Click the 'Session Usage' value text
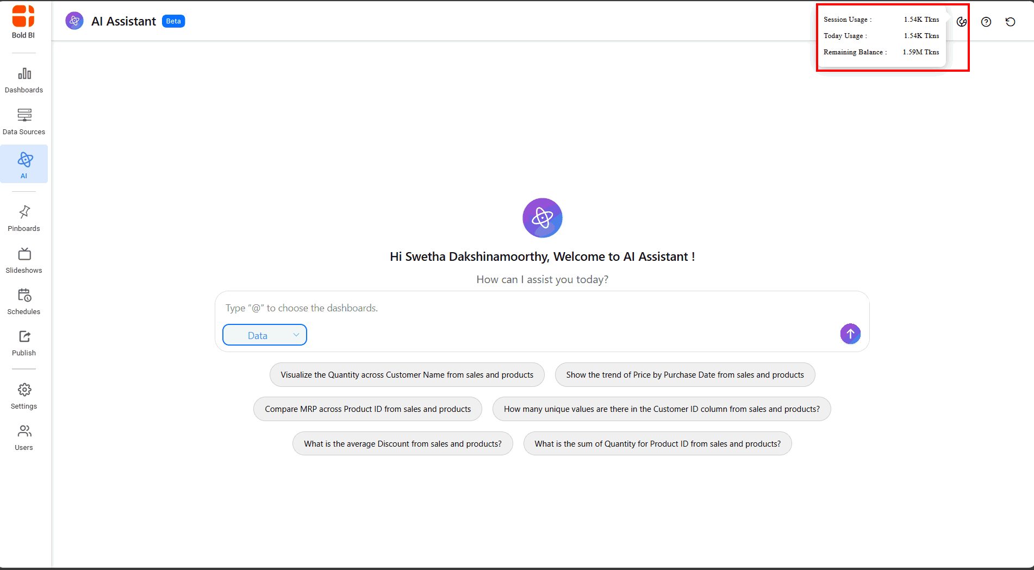The width and height of the screenshot is (1034, 570). pyautogui.click(x=921, y=20)
